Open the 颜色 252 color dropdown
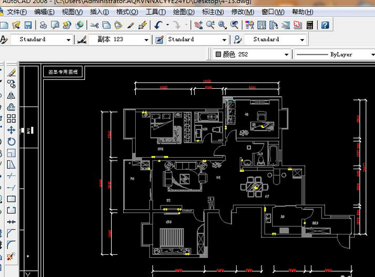This screenshot has height=277, width=375. point(252,55)
